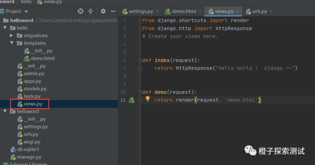
Task: Fold the index function at line 6
Action: 140,60
